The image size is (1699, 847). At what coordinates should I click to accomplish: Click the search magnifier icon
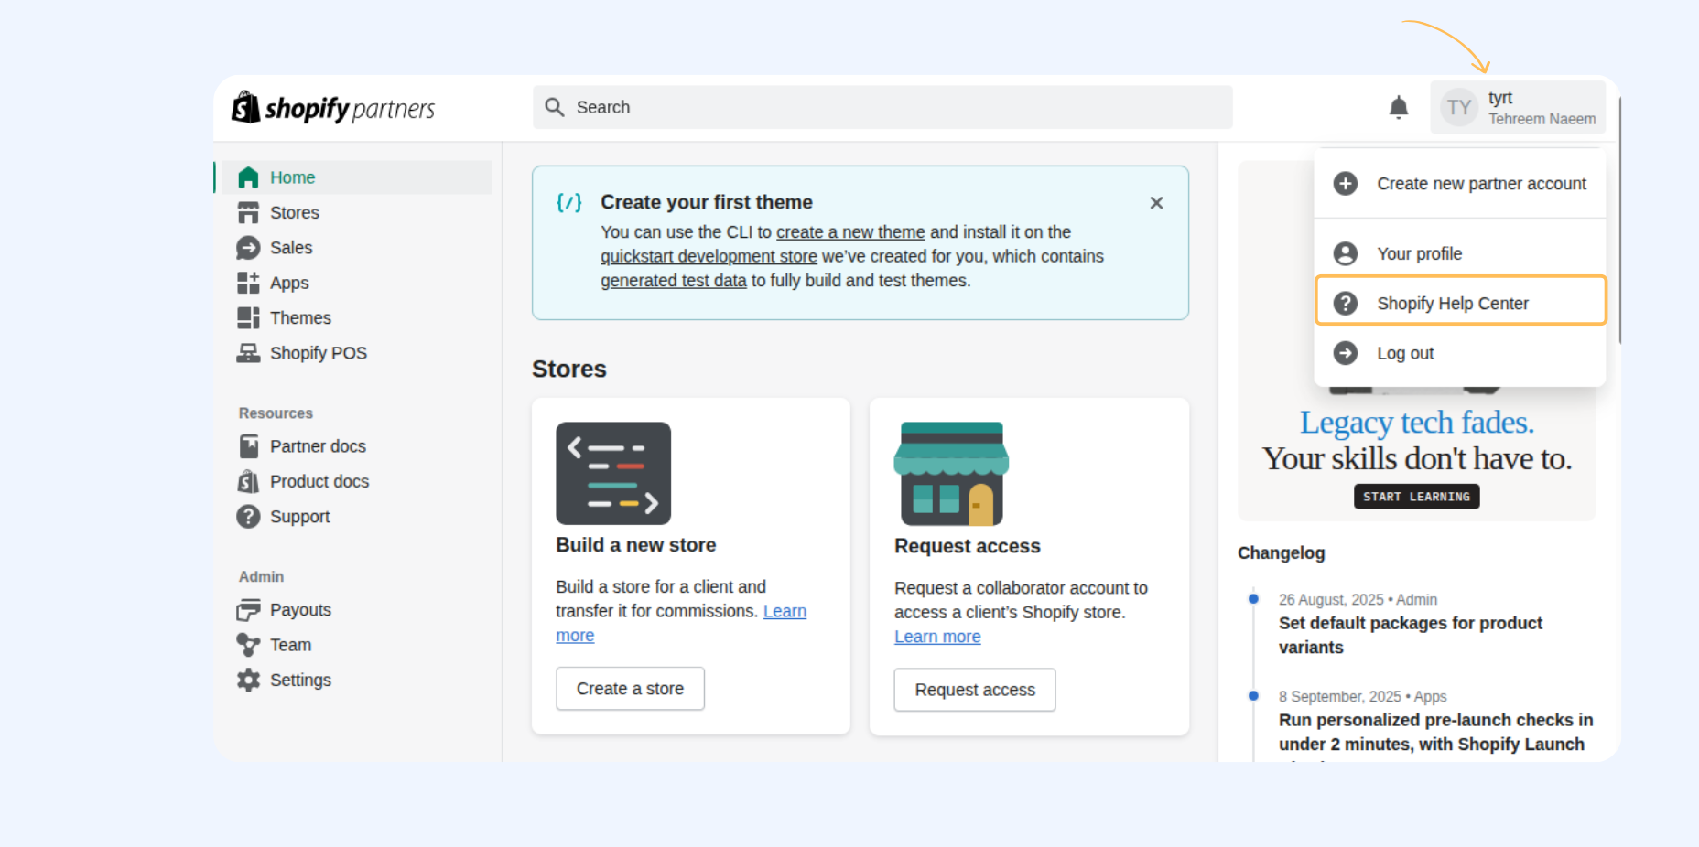[x=555, y=107]
